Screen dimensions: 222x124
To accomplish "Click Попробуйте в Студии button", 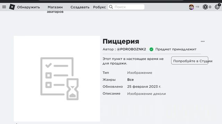I will pos(190,61).
